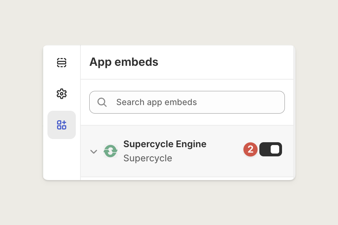
Task: Flip the dark switch beside the badge
Action: coord(271,149)
